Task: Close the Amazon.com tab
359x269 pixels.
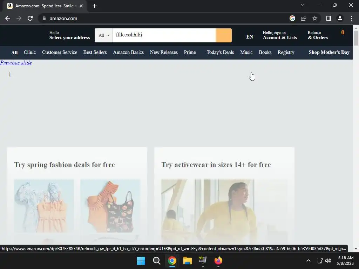Action: coord(81,6)
